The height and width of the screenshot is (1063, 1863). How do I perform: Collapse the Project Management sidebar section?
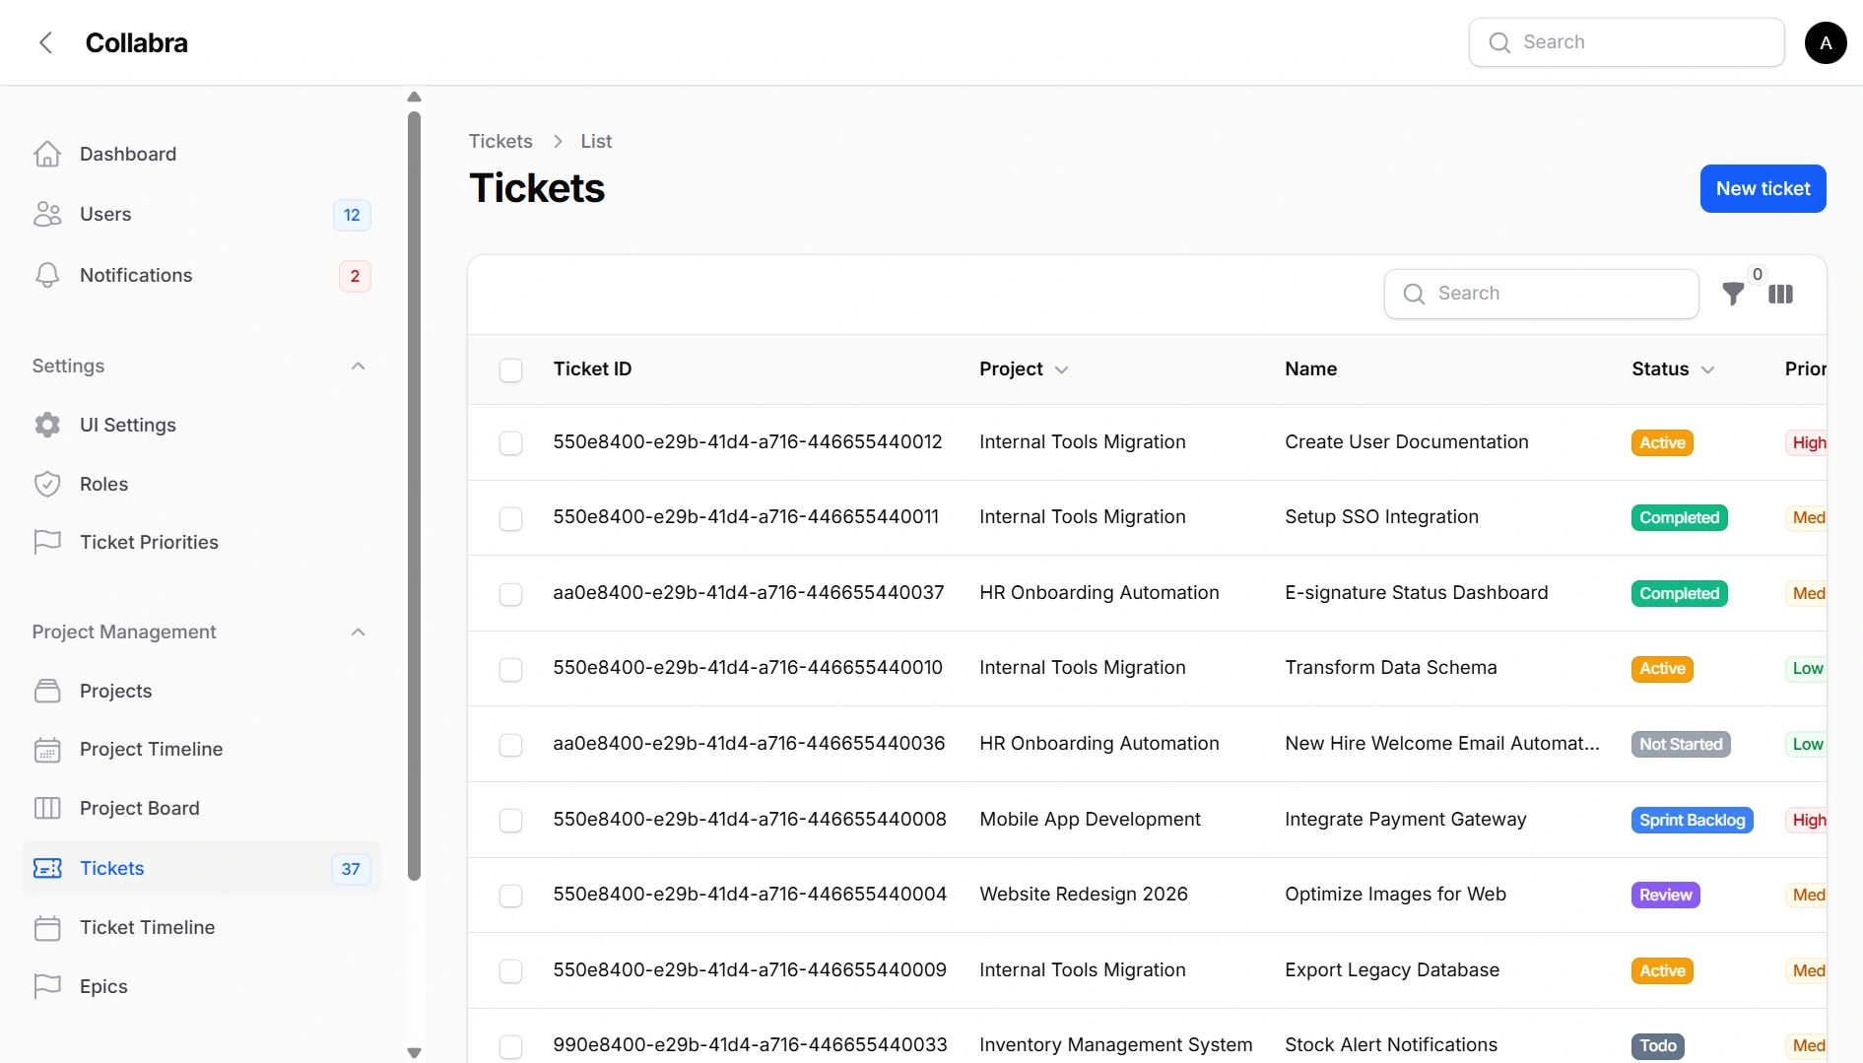pos(358,632)
